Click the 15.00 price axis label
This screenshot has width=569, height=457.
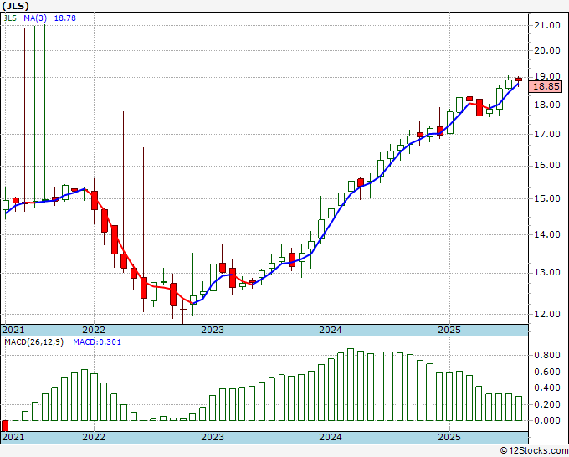pos(547,199)
